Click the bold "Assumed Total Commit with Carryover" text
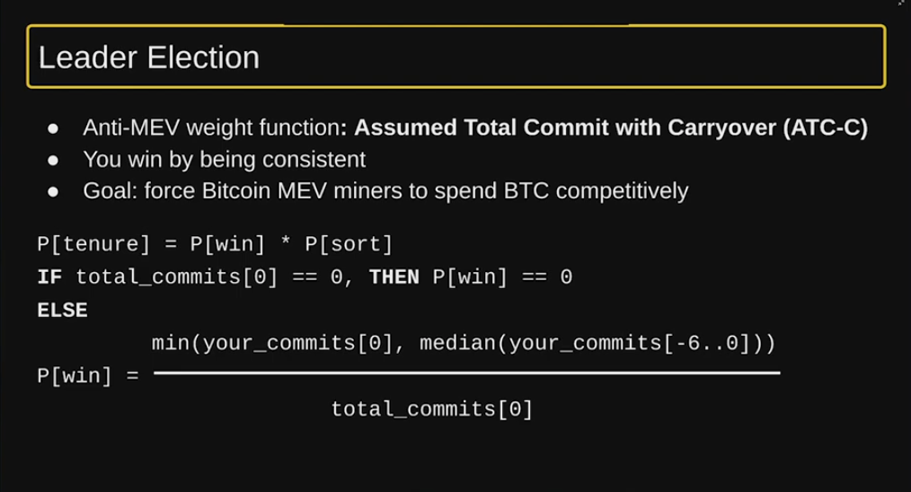The width and height of the screenshot is (911, 492). tap(566, 128)
